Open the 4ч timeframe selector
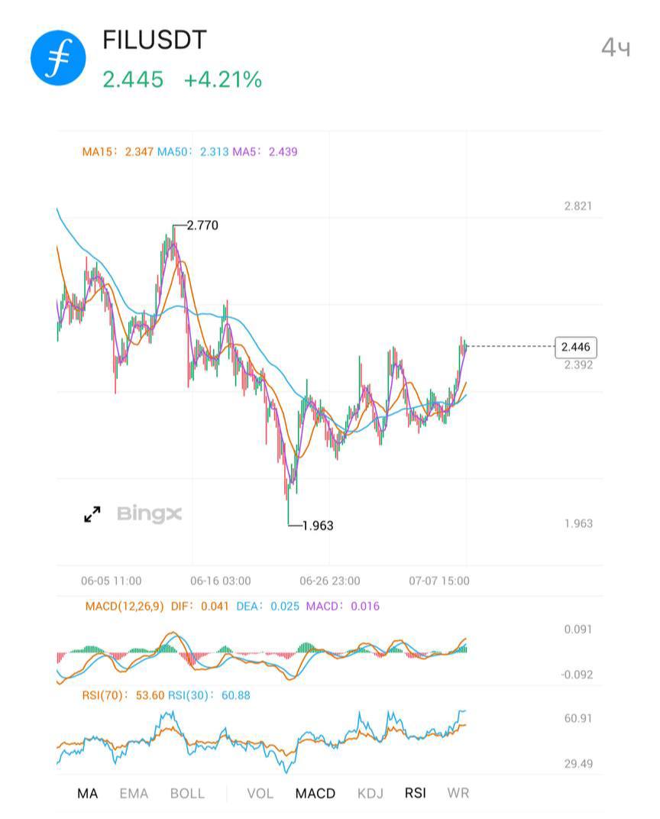Image resolution: width=660 pixels, height=819 pixels. pos(616,47)
